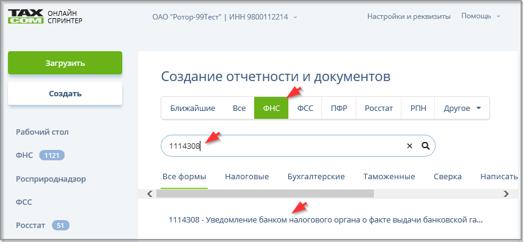Click the 1121 badge next to ФНС
The image size is (523, 242).
(x=52, y=155)
